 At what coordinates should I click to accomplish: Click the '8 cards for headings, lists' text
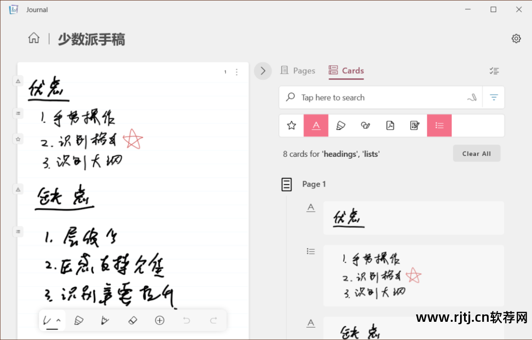click(332, 154)
